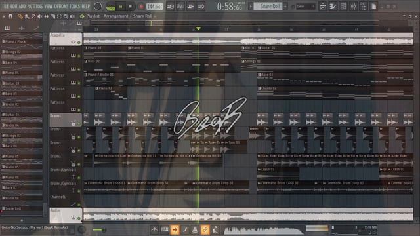Arm the red record button
This screenshot has width=420, height=236.
[141, 7]
